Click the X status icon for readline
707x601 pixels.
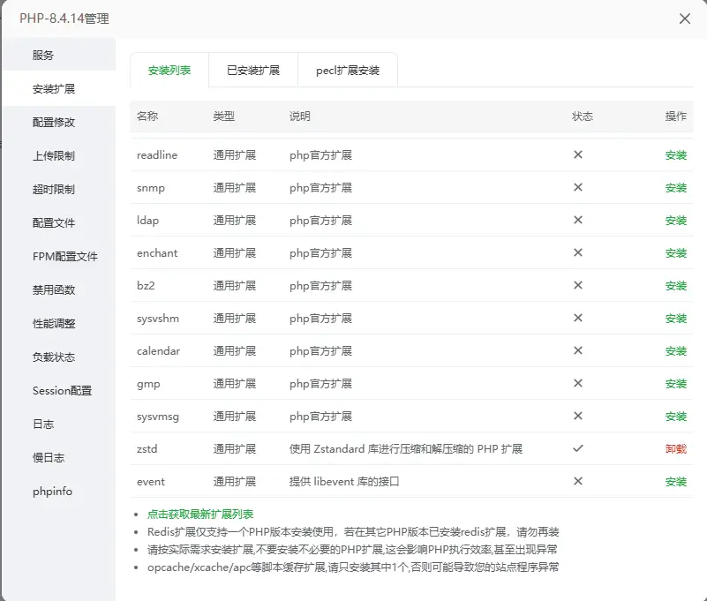coord(578,154)
